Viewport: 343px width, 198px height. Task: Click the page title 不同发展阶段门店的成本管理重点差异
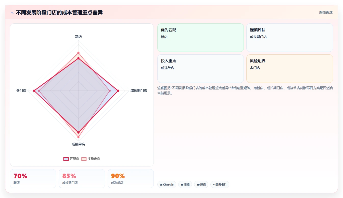pyautogui.click(x=59, y=12)
